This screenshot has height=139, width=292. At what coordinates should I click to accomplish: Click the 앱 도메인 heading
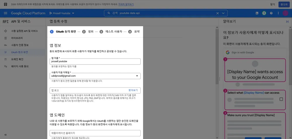pos(57,115)
